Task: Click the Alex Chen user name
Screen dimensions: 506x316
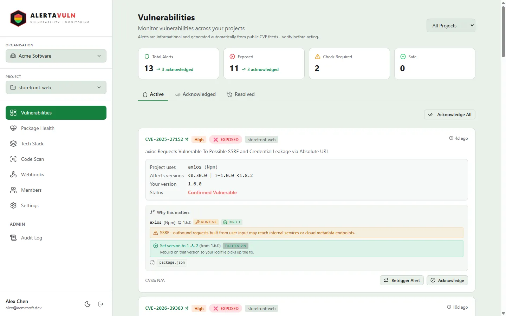Action: (17, 301)
